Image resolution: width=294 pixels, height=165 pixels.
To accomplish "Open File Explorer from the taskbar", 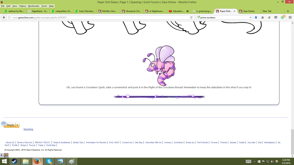I will (26, 161).
